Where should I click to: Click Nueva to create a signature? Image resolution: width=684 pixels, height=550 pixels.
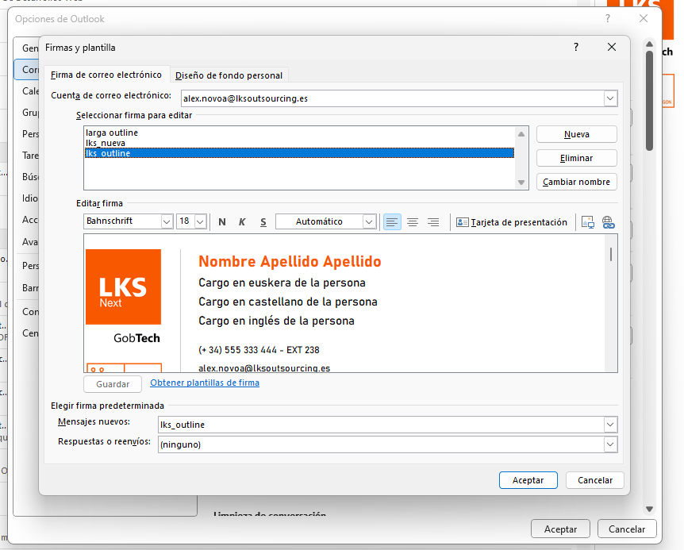coord(577,134)
